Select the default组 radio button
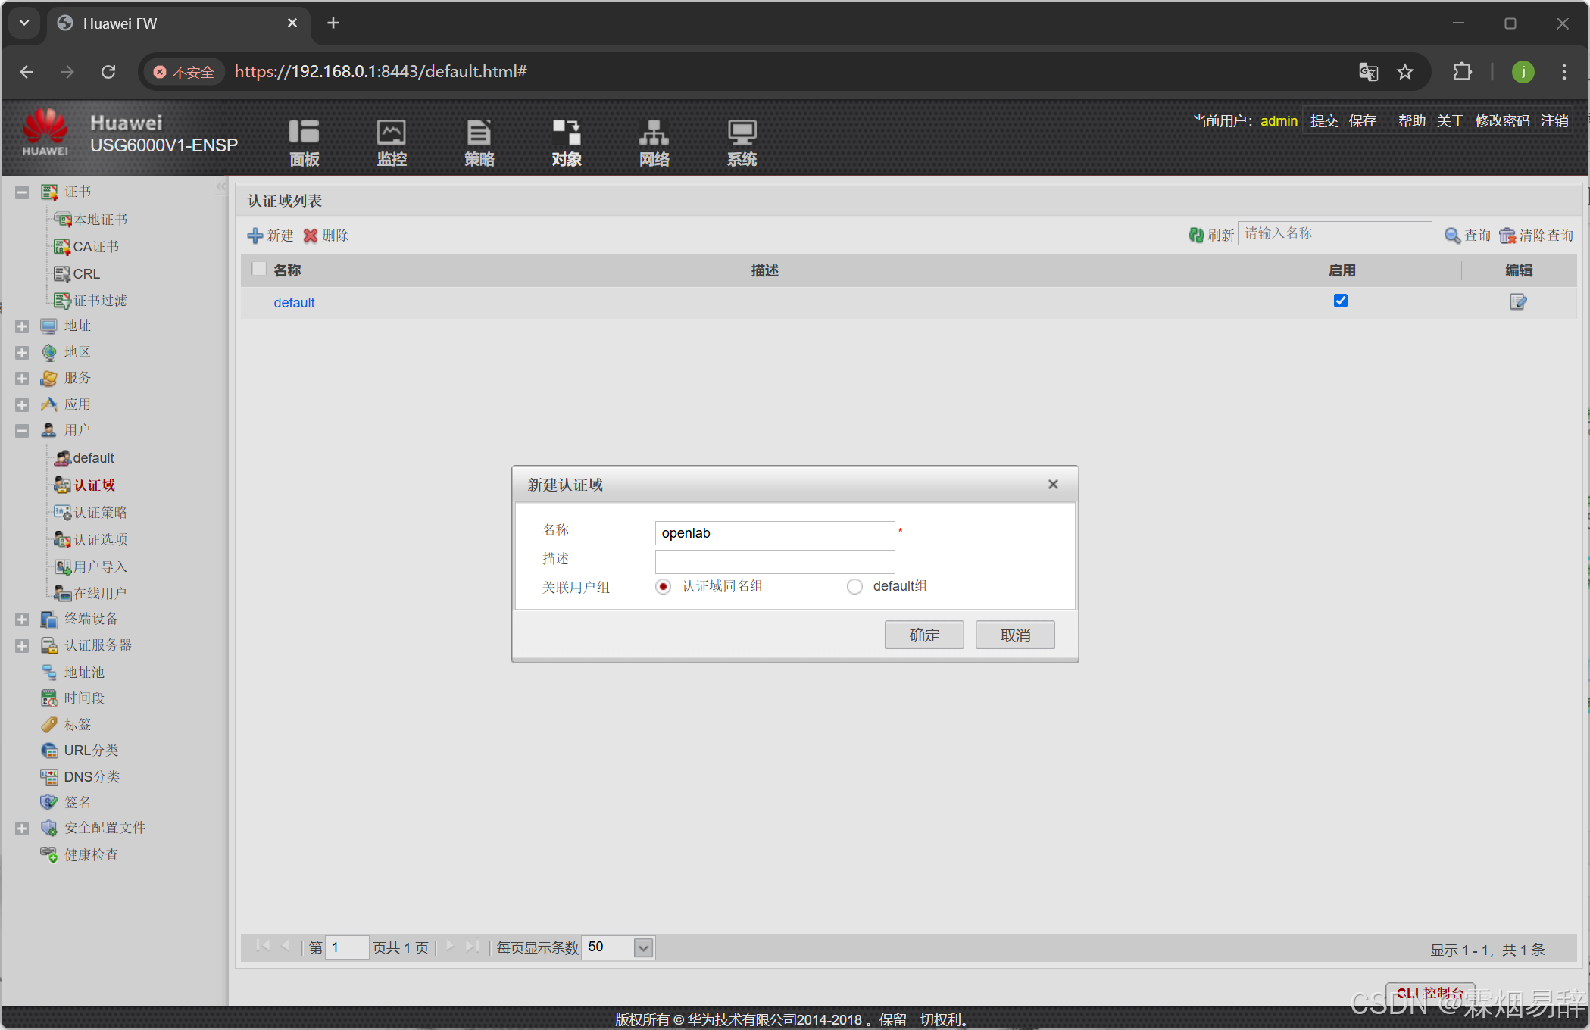Screen dimensions: 1590x1030 tap(854, 587)
